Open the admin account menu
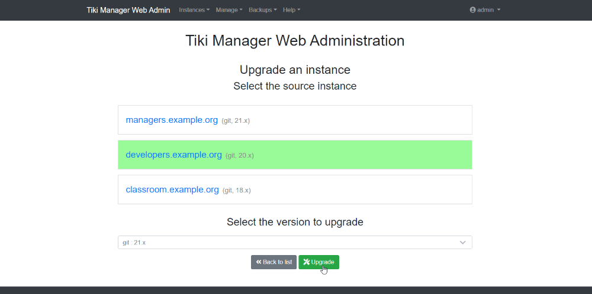This screenshot has width=592, height=294. (485, 10)
